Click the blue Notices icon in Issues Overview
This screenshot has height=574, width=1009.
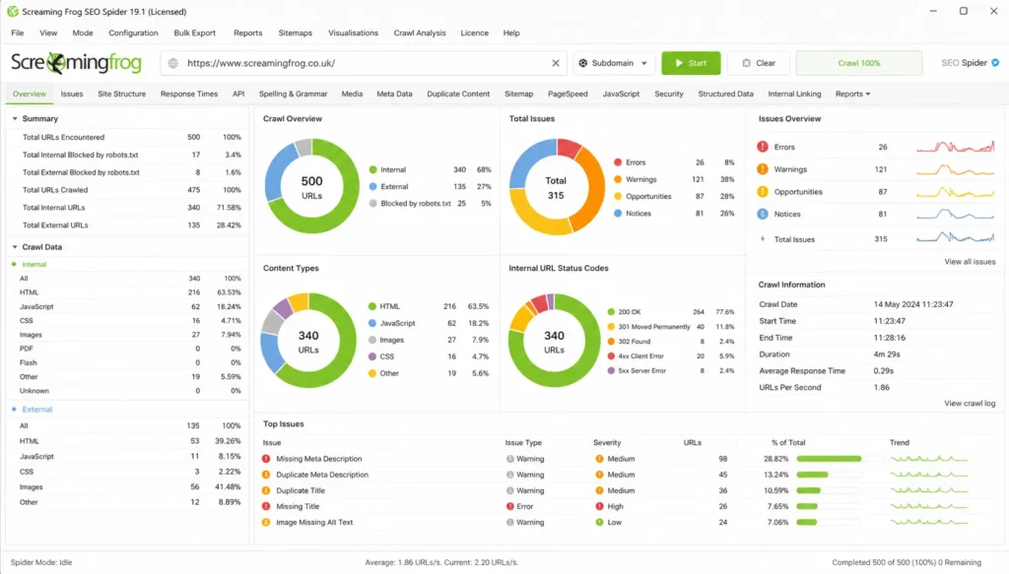tap(763, 214)
